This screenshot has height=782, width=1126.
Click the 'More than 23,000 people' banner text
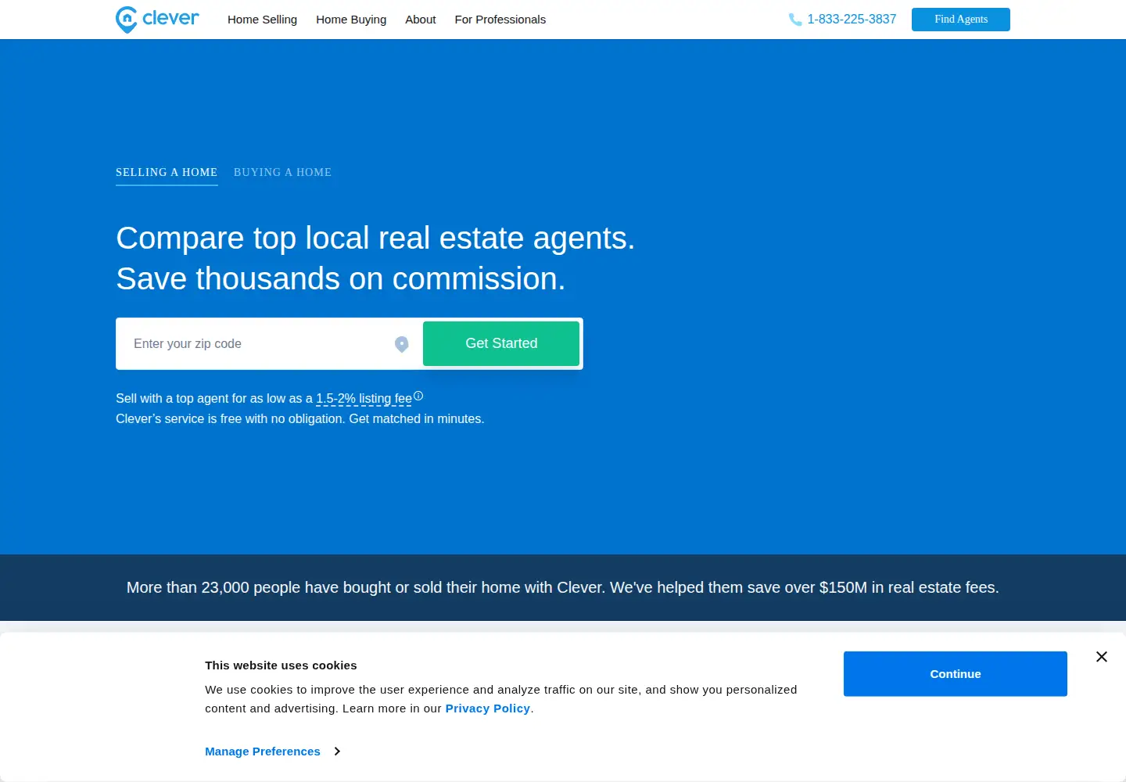pos(563,588)
